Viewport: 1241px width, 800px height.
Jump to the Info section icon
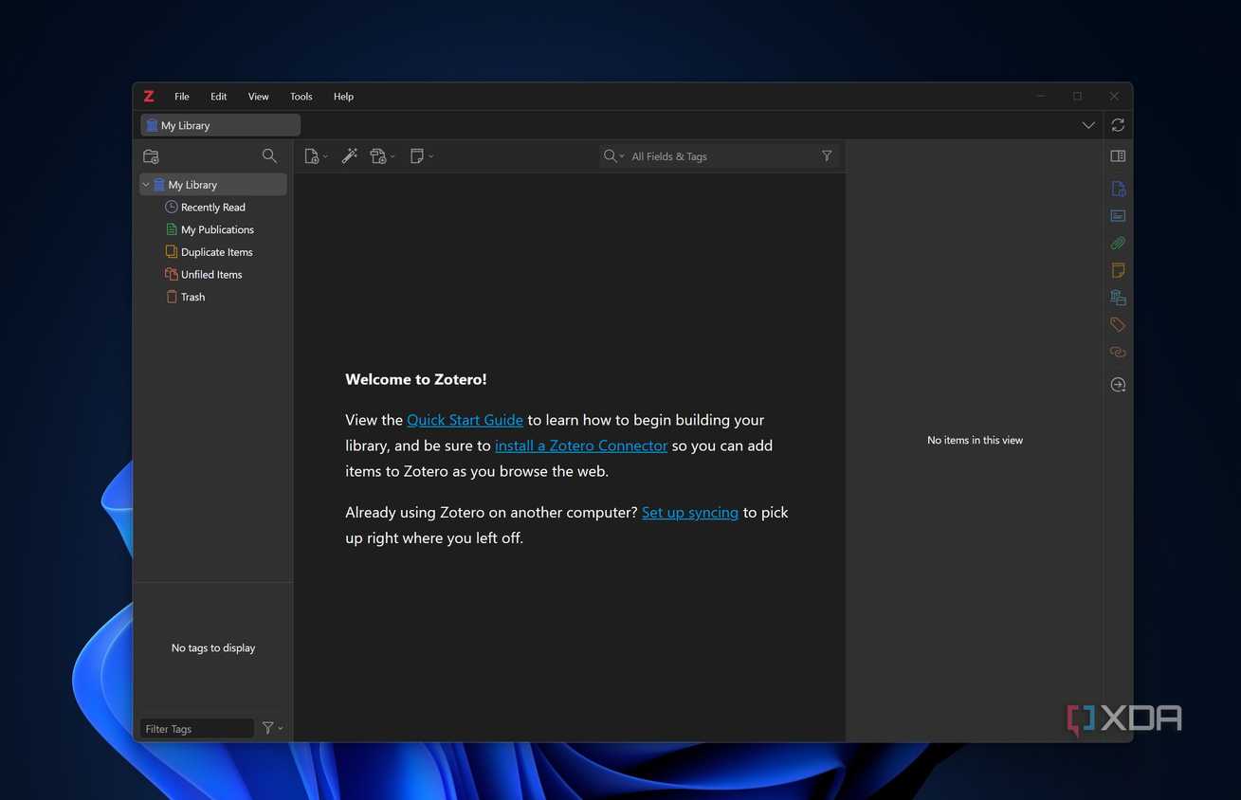(x=1118, y=189)
